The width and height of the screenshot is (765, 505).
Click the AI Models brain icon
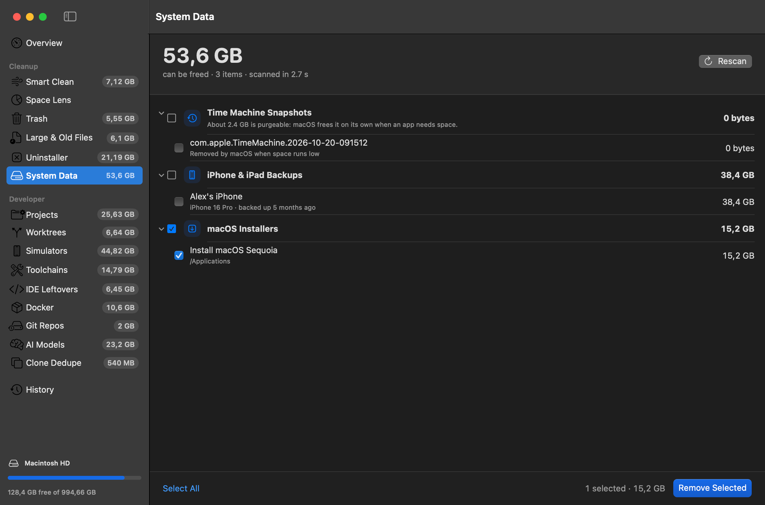[17, 344]
